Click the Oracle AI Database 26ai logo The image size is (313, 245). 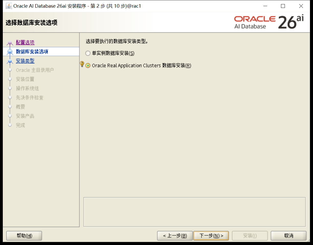[269, 22]
